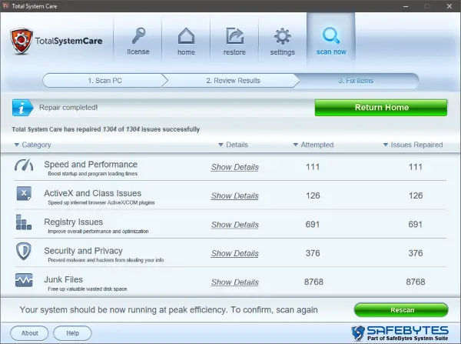Click the repaired 1304 of 1304 issues text

click(x=105, y=129)
